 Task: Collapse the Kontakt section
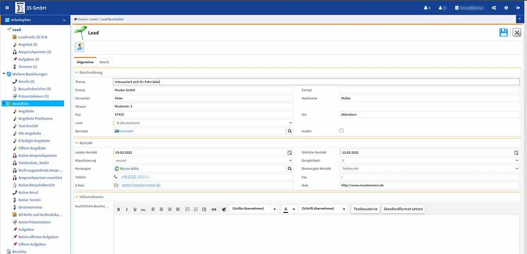coord(77,143)
